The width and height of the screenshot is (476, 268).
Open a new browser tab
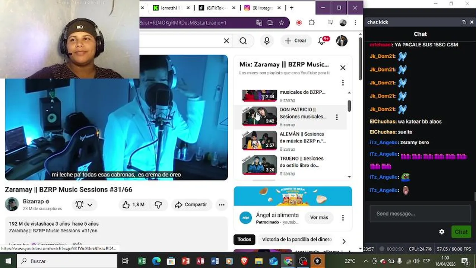click(291, 8)
